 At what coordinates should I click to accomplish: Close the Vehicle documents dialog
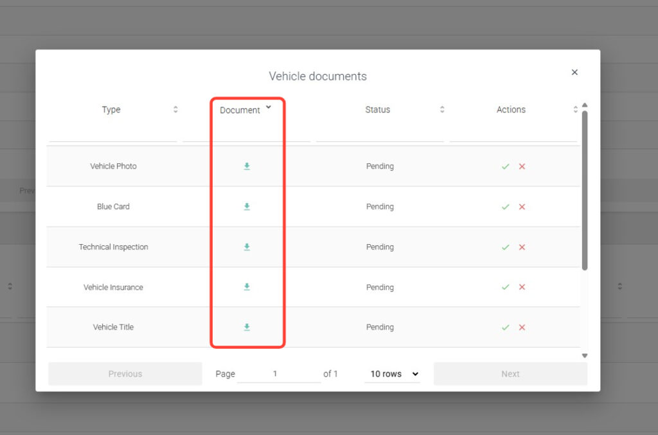pos(574,73)
